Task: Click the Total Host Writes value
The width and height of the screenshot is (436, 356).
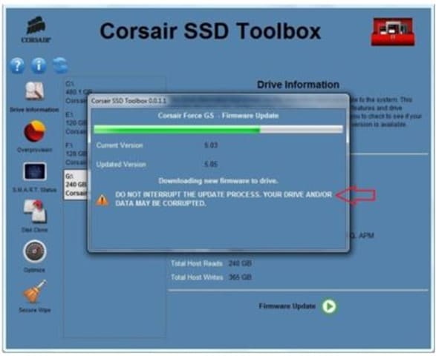Action: click(240, 277)
